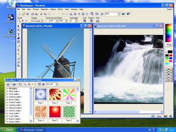The image size is (176, 132).
Task: Click the New document icon
Action: (19, 14)
